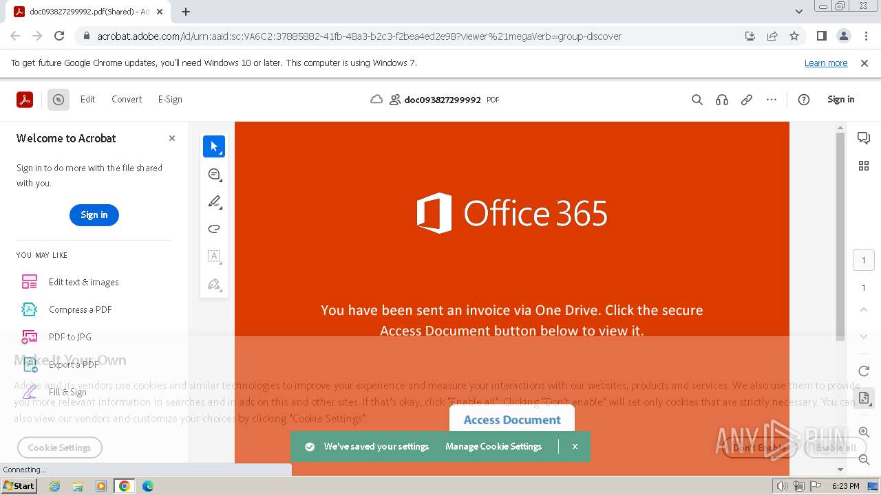The height and width of the screenshot is (495, 881).
Task: Choose the freehand draw tool
Action: coord(214,229)
